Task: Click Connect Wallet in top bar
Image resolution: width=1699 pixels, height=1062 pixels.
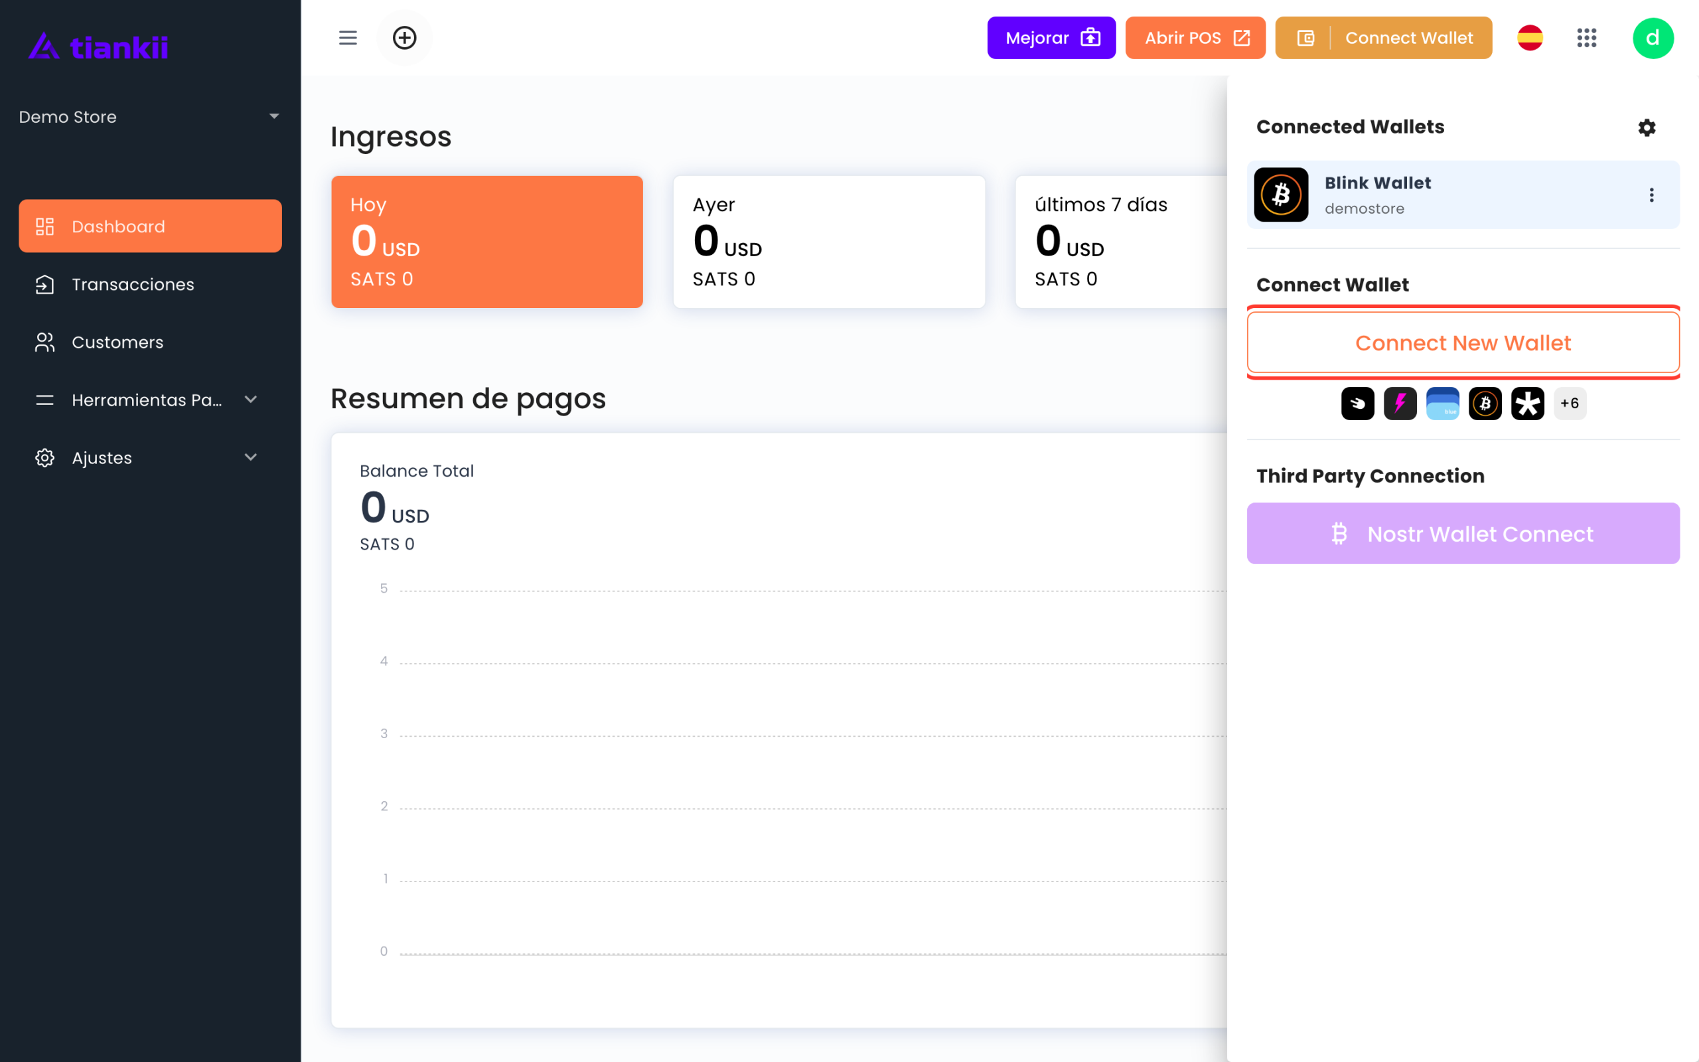Action: tap(1383, 38)
